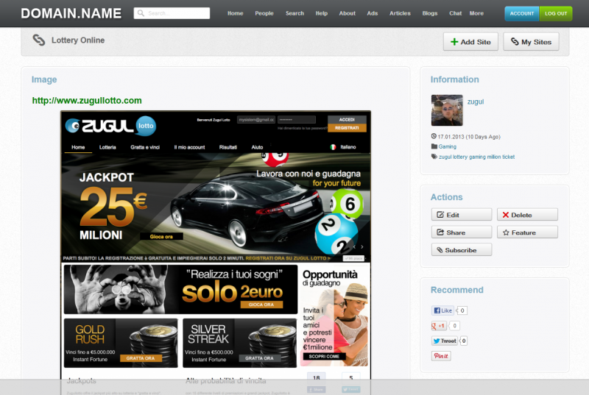Open the People menu item
The height and width of the screenshot is (395, 589).
264,13
